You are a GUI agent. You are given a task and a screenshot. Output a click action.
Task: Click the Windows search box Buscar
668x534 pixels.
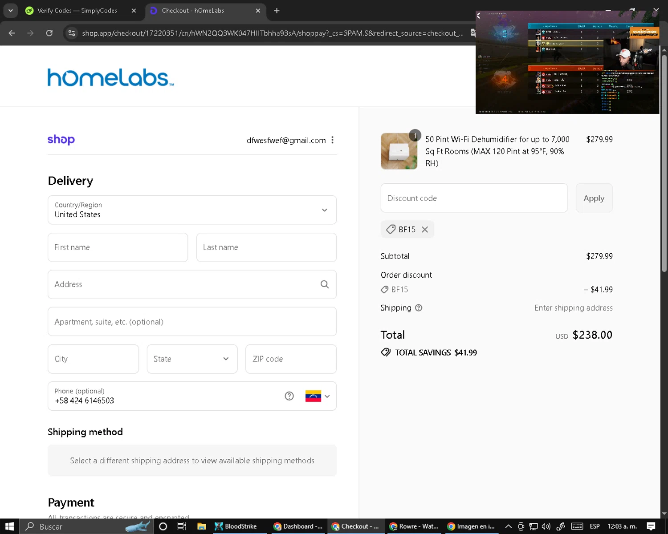pos(87,526)
